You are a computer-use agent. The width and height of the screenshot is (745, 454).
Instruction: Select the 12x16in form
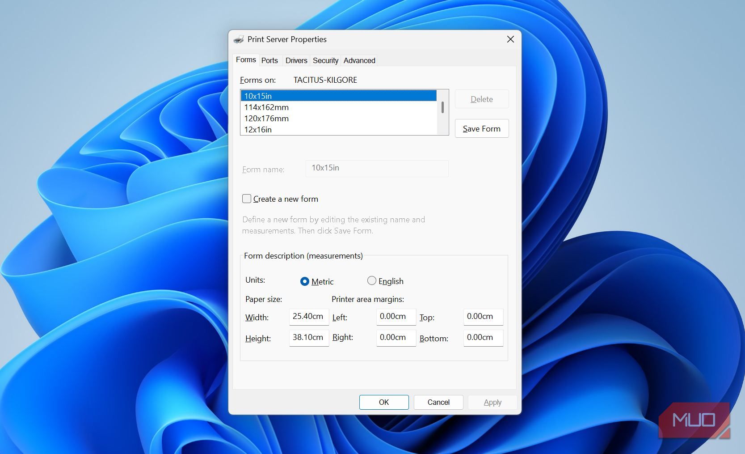click(x=339, y=130)
